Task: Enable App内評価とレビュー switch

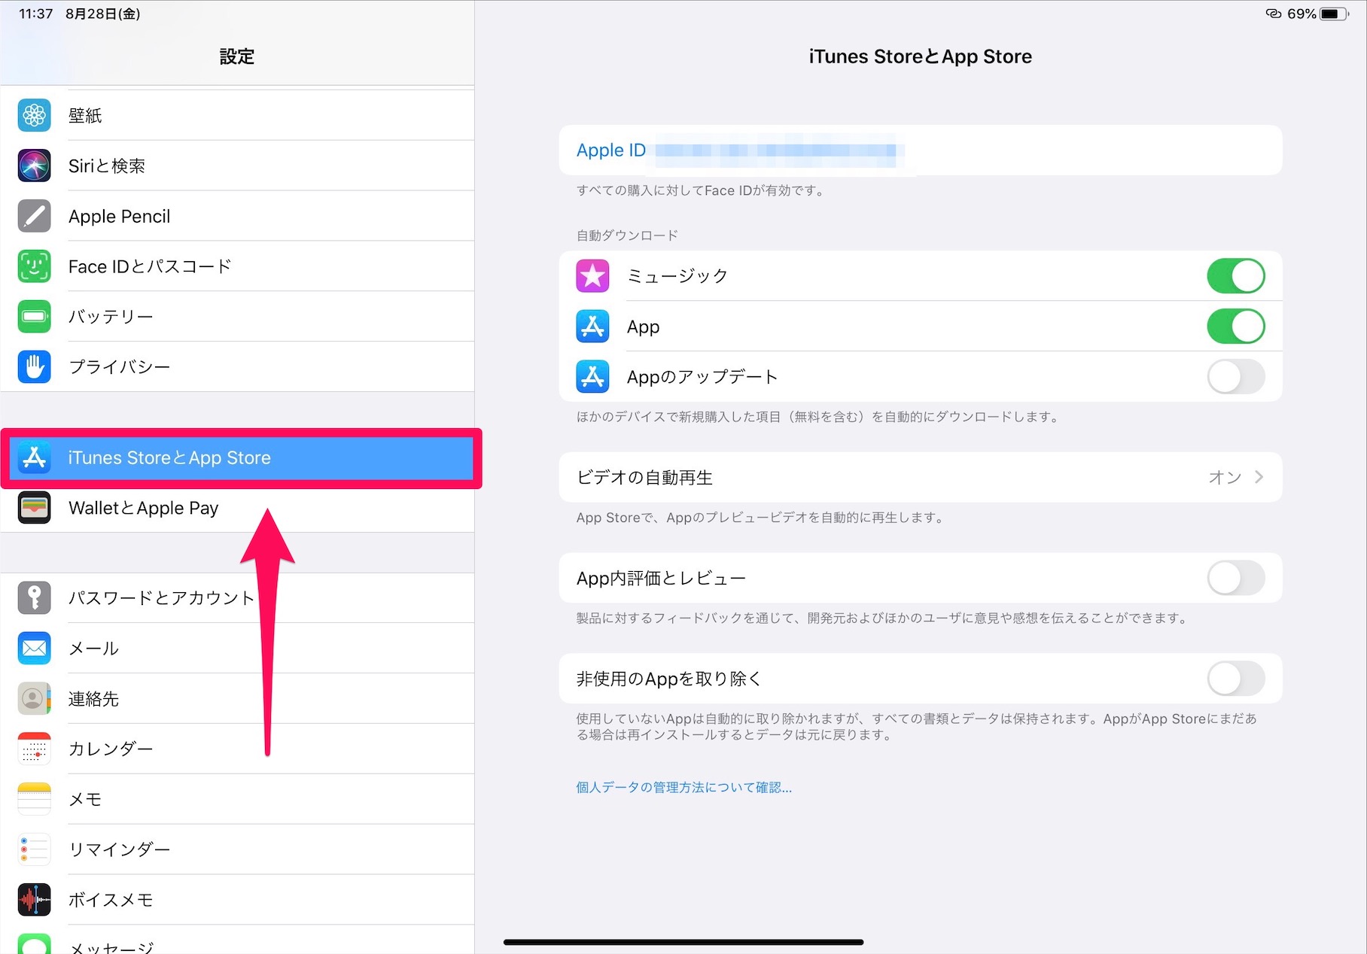Action: 1236,578
